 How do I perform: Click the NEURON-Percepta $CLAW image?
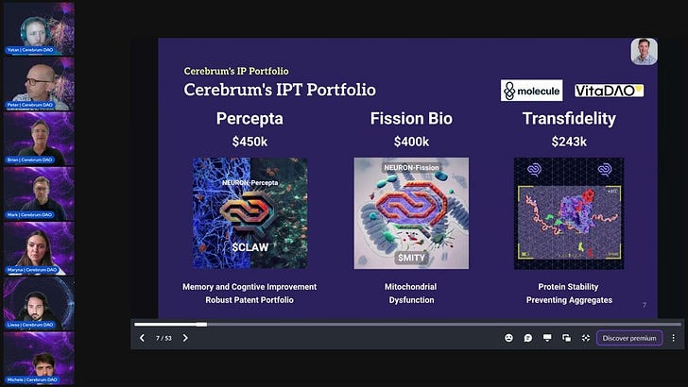coord(250,213)
